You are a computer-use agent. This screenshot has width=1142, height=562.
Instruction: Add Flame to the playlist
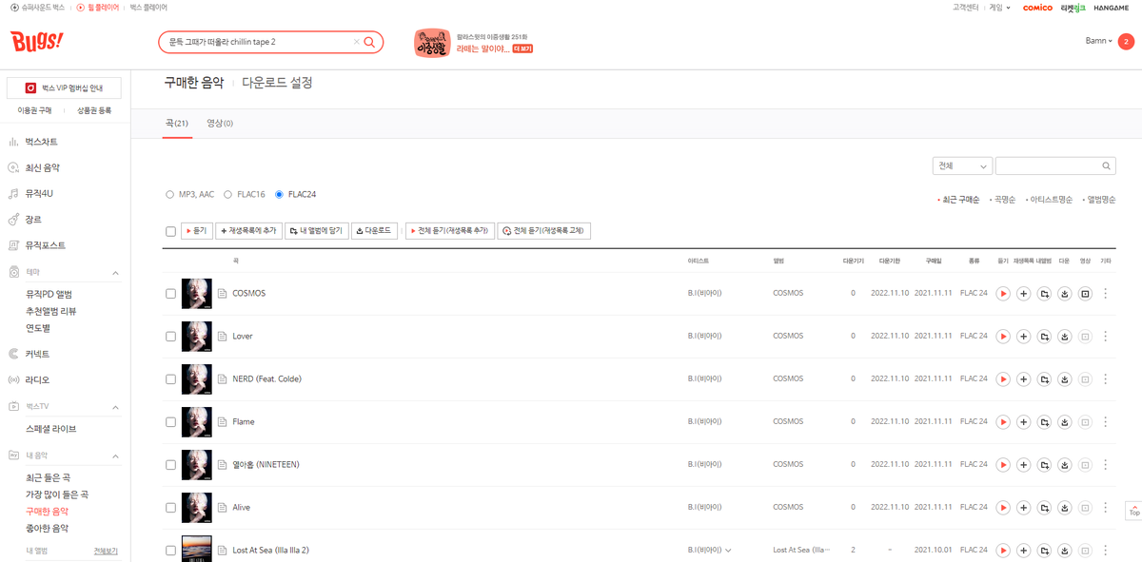pos(1023,422)
